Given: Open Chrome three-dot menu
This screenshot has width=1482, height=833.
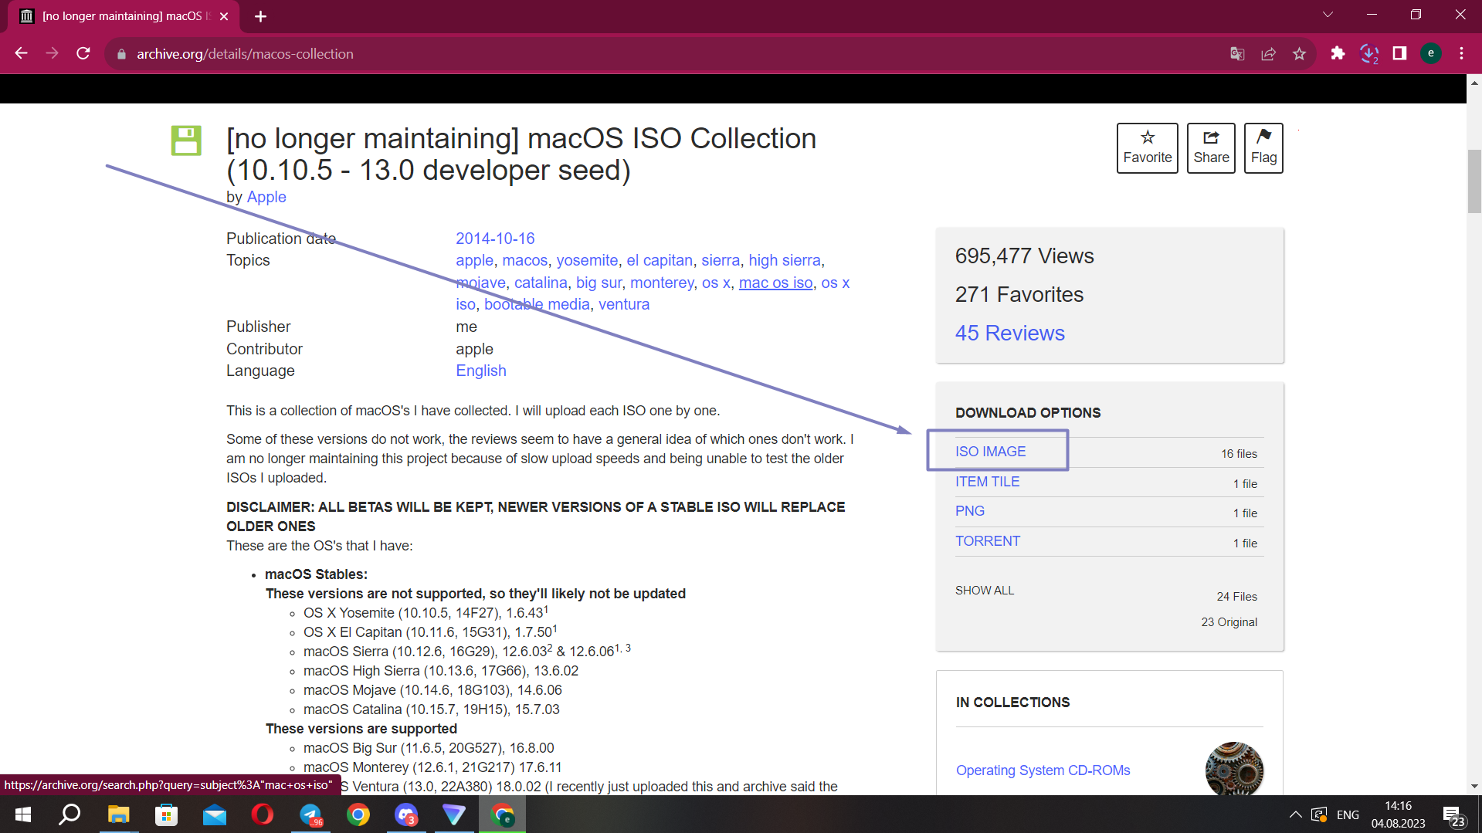Looking at the screenshot, I should (x=1461, y=53).
